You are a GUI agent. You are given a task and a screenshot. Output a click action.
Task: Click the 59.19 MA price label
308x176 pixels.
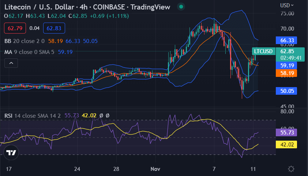coord(286,65)
